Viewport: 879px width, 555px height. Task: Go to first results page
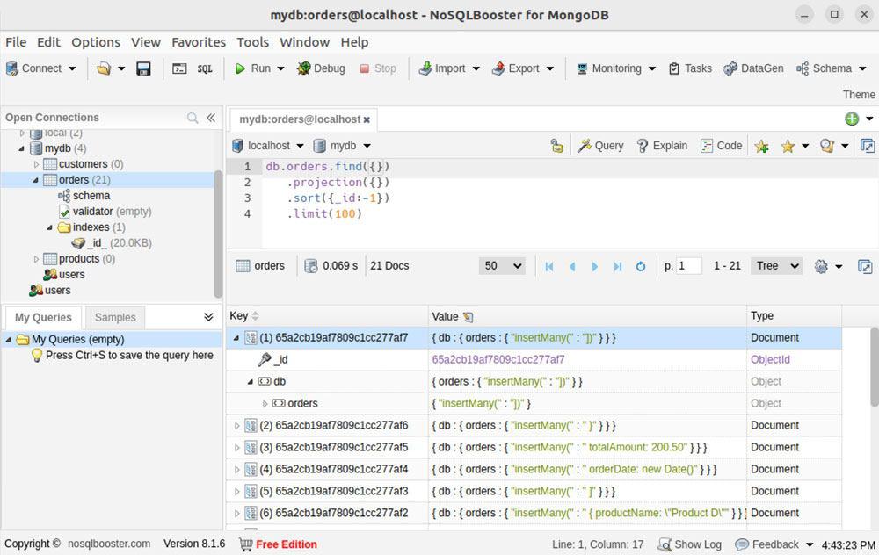(549, 267)
